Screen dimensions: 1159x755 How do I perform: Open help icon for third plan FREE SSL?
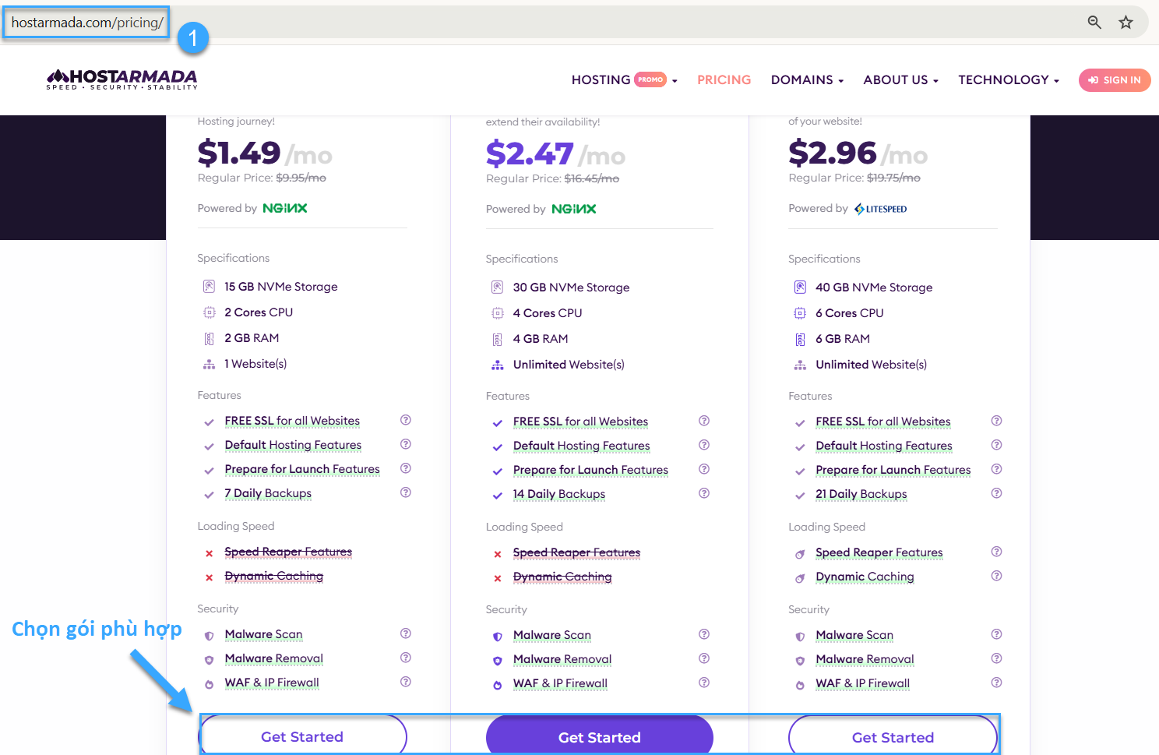click(996, 421)
